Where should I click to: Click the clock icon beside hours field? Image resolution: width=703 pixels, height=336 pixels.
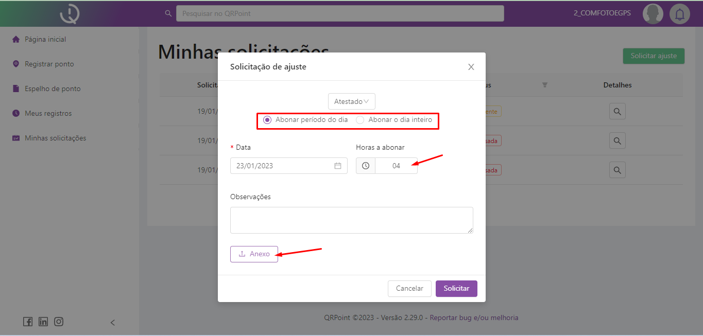(366, 166)
